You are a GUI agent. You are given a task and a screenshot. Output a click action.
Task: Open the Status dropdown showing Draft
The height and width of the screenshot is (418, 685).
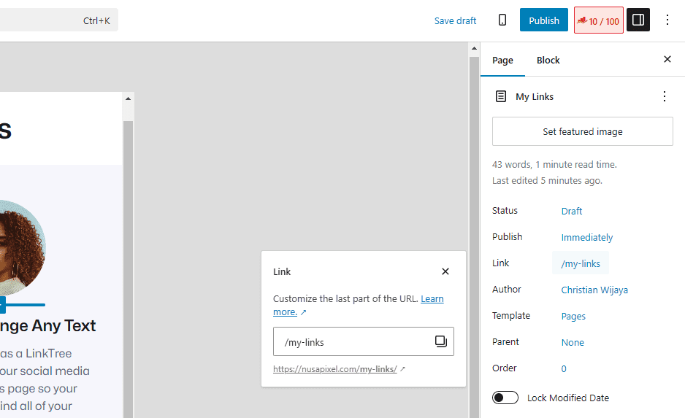[x=572, y=211]
